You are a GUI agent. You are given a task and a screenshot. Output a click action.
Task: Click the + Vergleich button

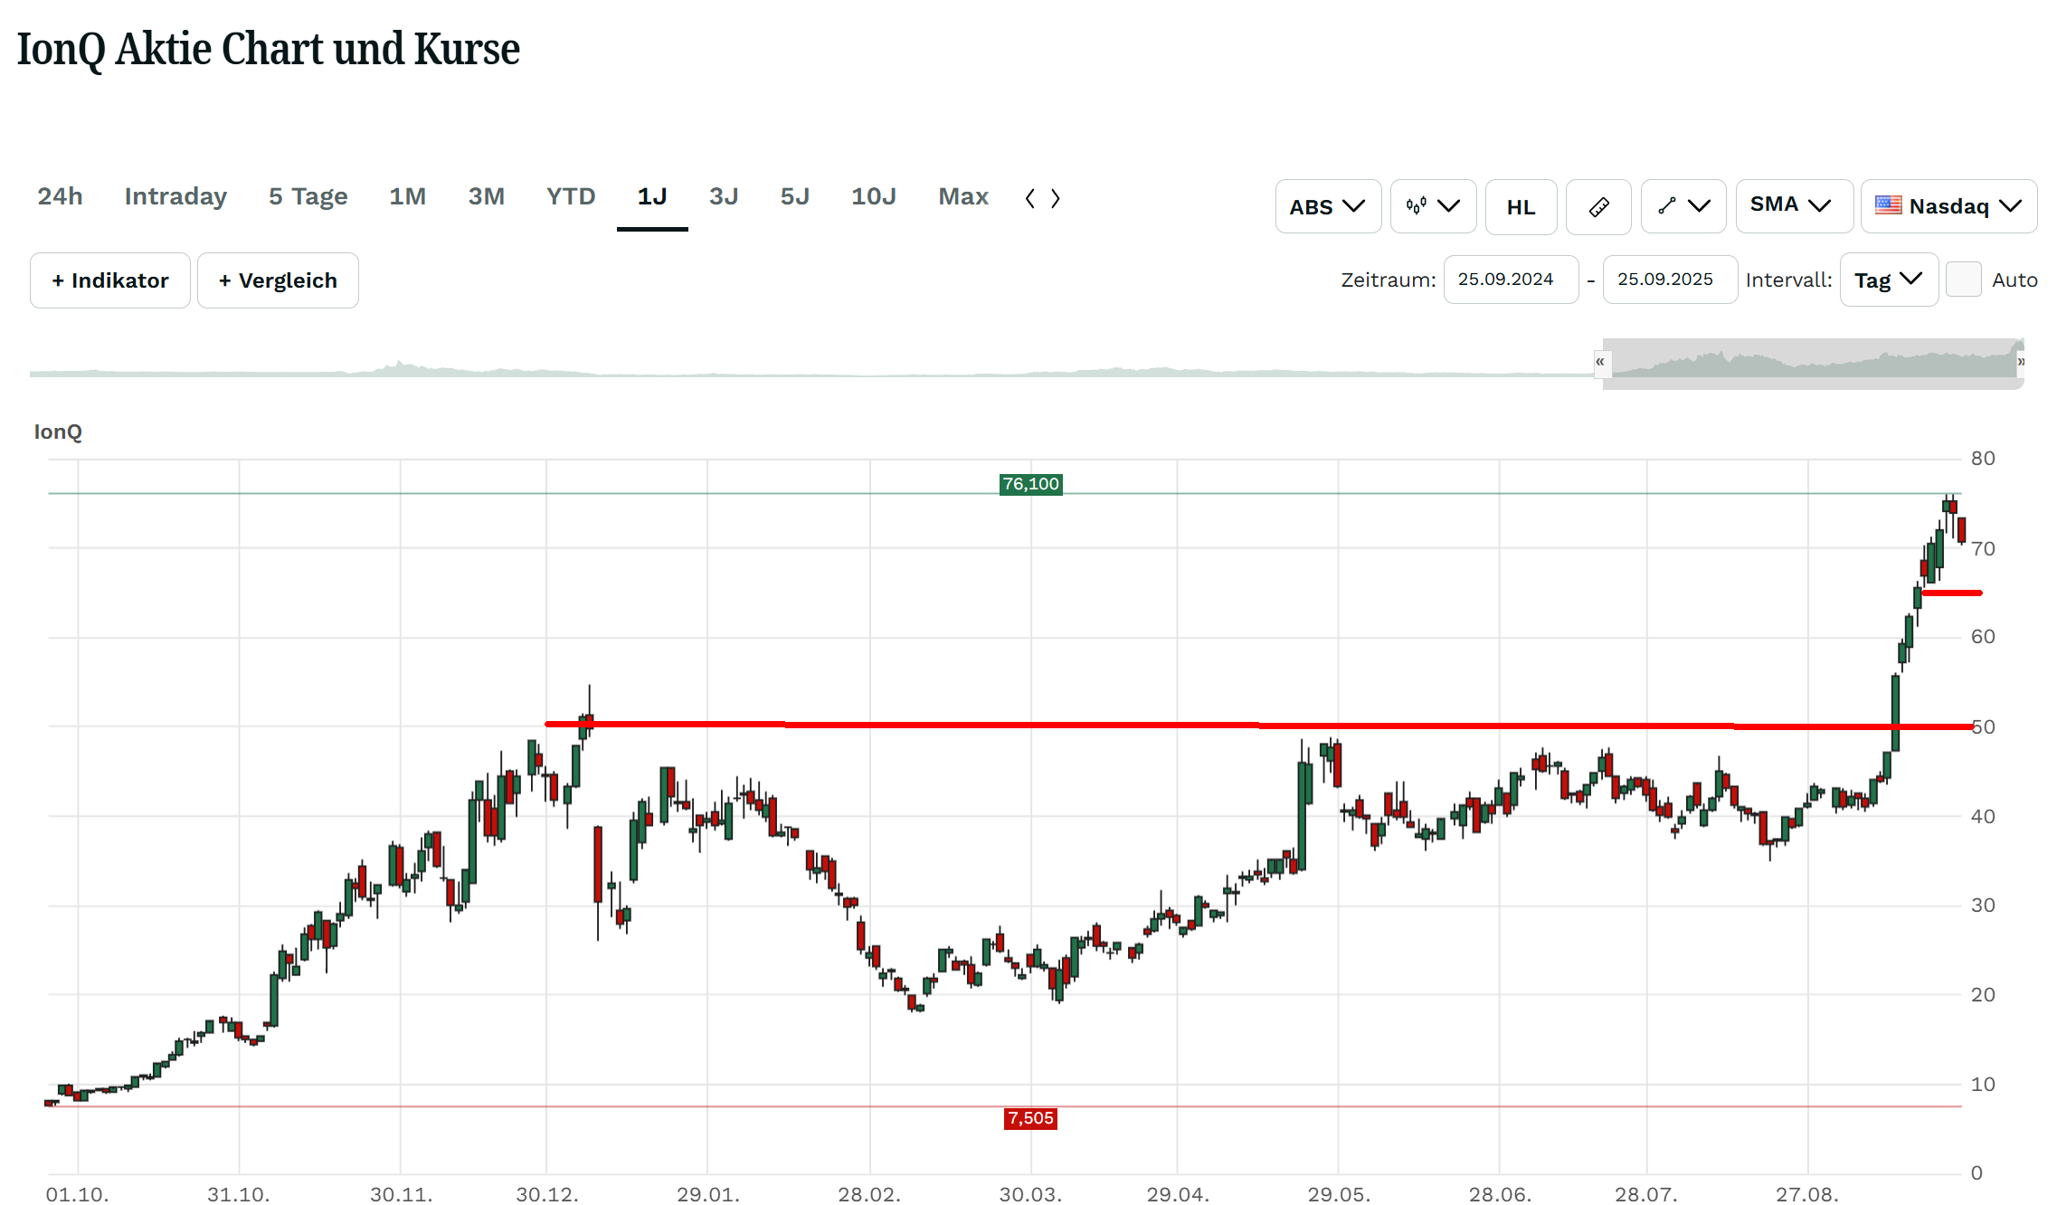point(278,280)
